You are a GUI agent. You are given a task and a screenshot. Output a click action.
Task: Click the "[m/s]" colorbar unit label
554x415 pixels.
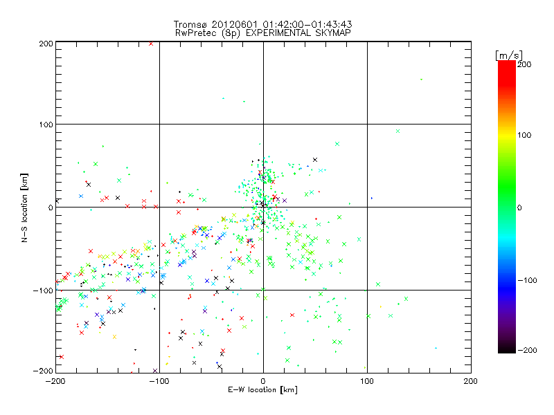tap(509, 55)
